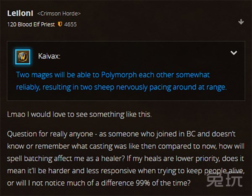Click the text "99% of the time?"
The width and height of the screenshot is (252, 196).
click(x=163, y=183)
